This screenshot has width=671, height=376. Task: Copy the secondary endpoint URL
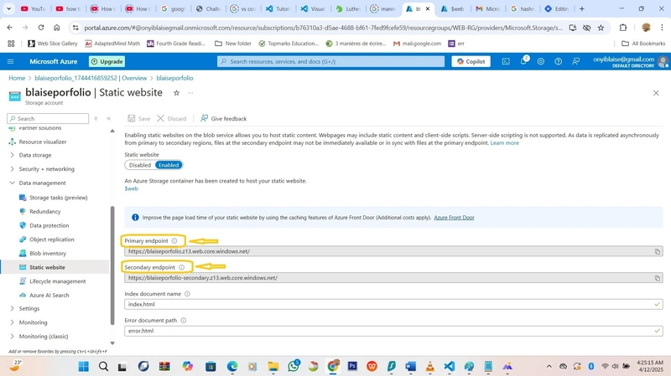click(658, 278)
